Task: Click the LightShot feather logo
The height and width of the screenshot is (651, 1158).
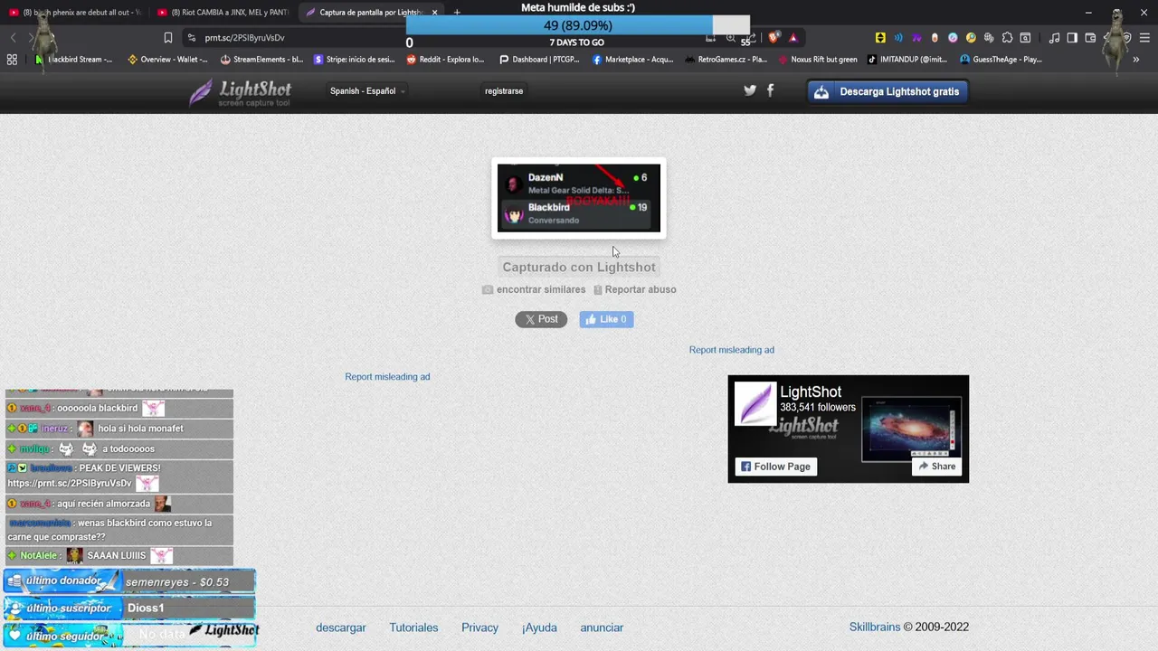Action: (x=241, y=92)
